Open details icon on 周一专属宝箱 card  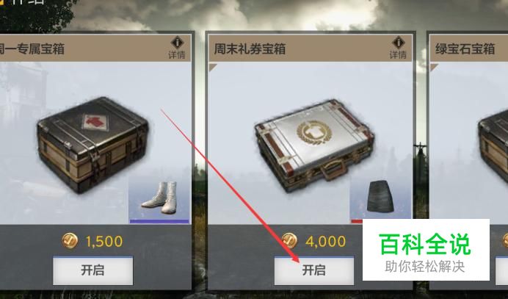tap(177, 43)
